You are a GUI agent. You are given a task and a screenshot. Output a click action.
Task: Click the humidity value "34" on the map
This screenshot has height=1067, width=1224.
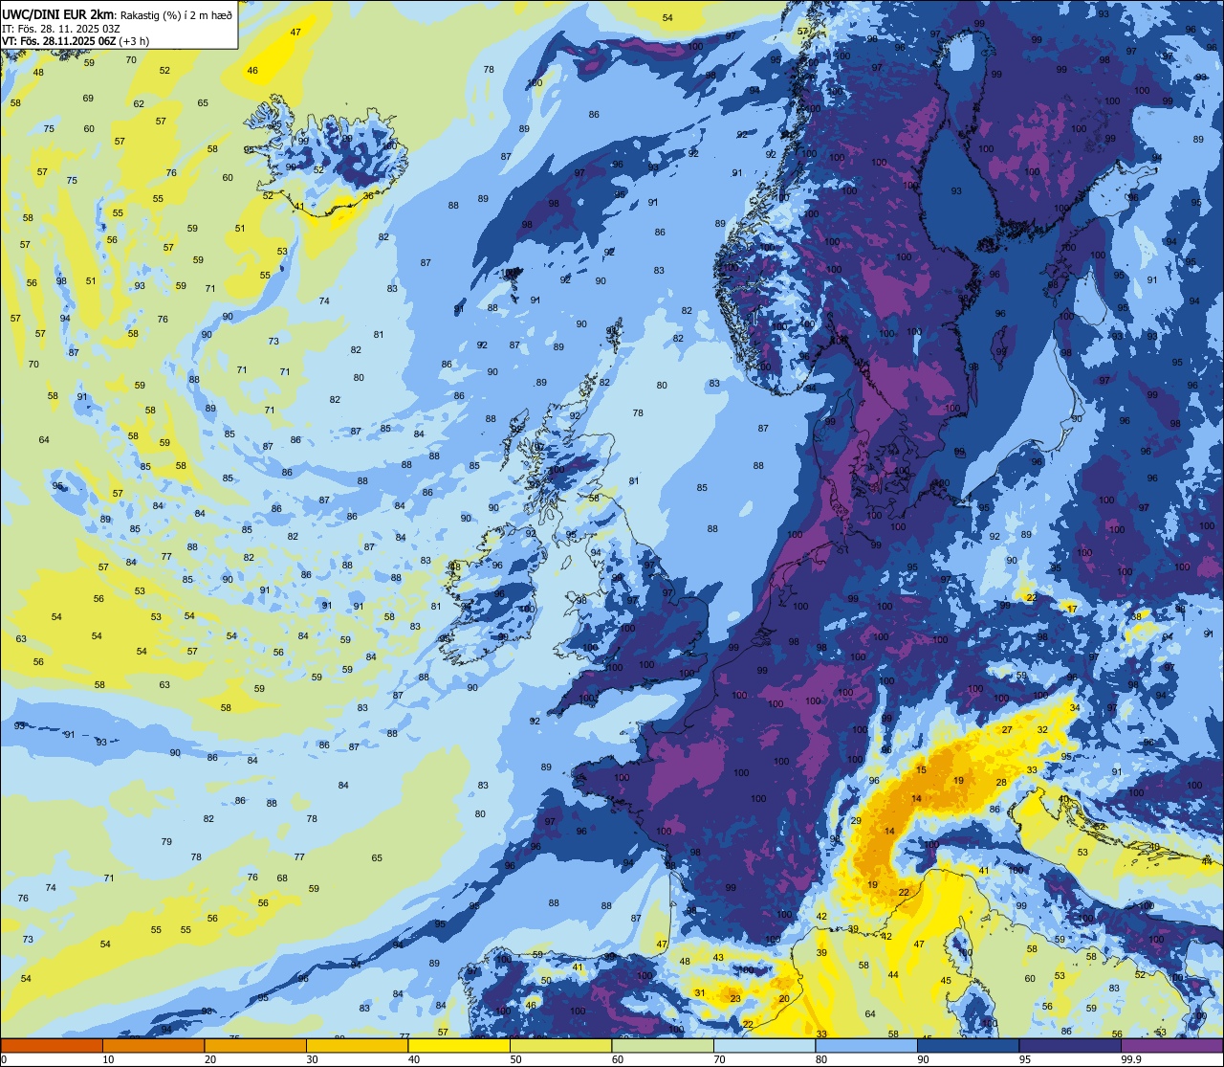tap(1075, 709)
